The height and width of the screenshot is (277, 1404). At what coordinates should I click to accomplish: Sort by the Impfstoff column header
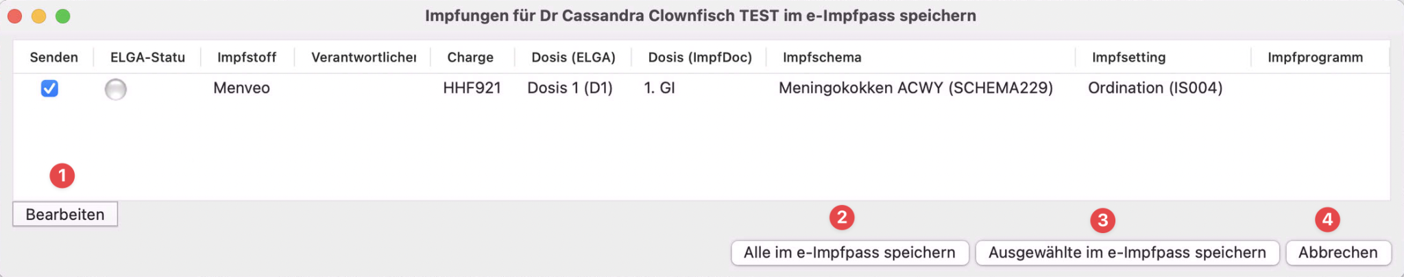[246, 58]
